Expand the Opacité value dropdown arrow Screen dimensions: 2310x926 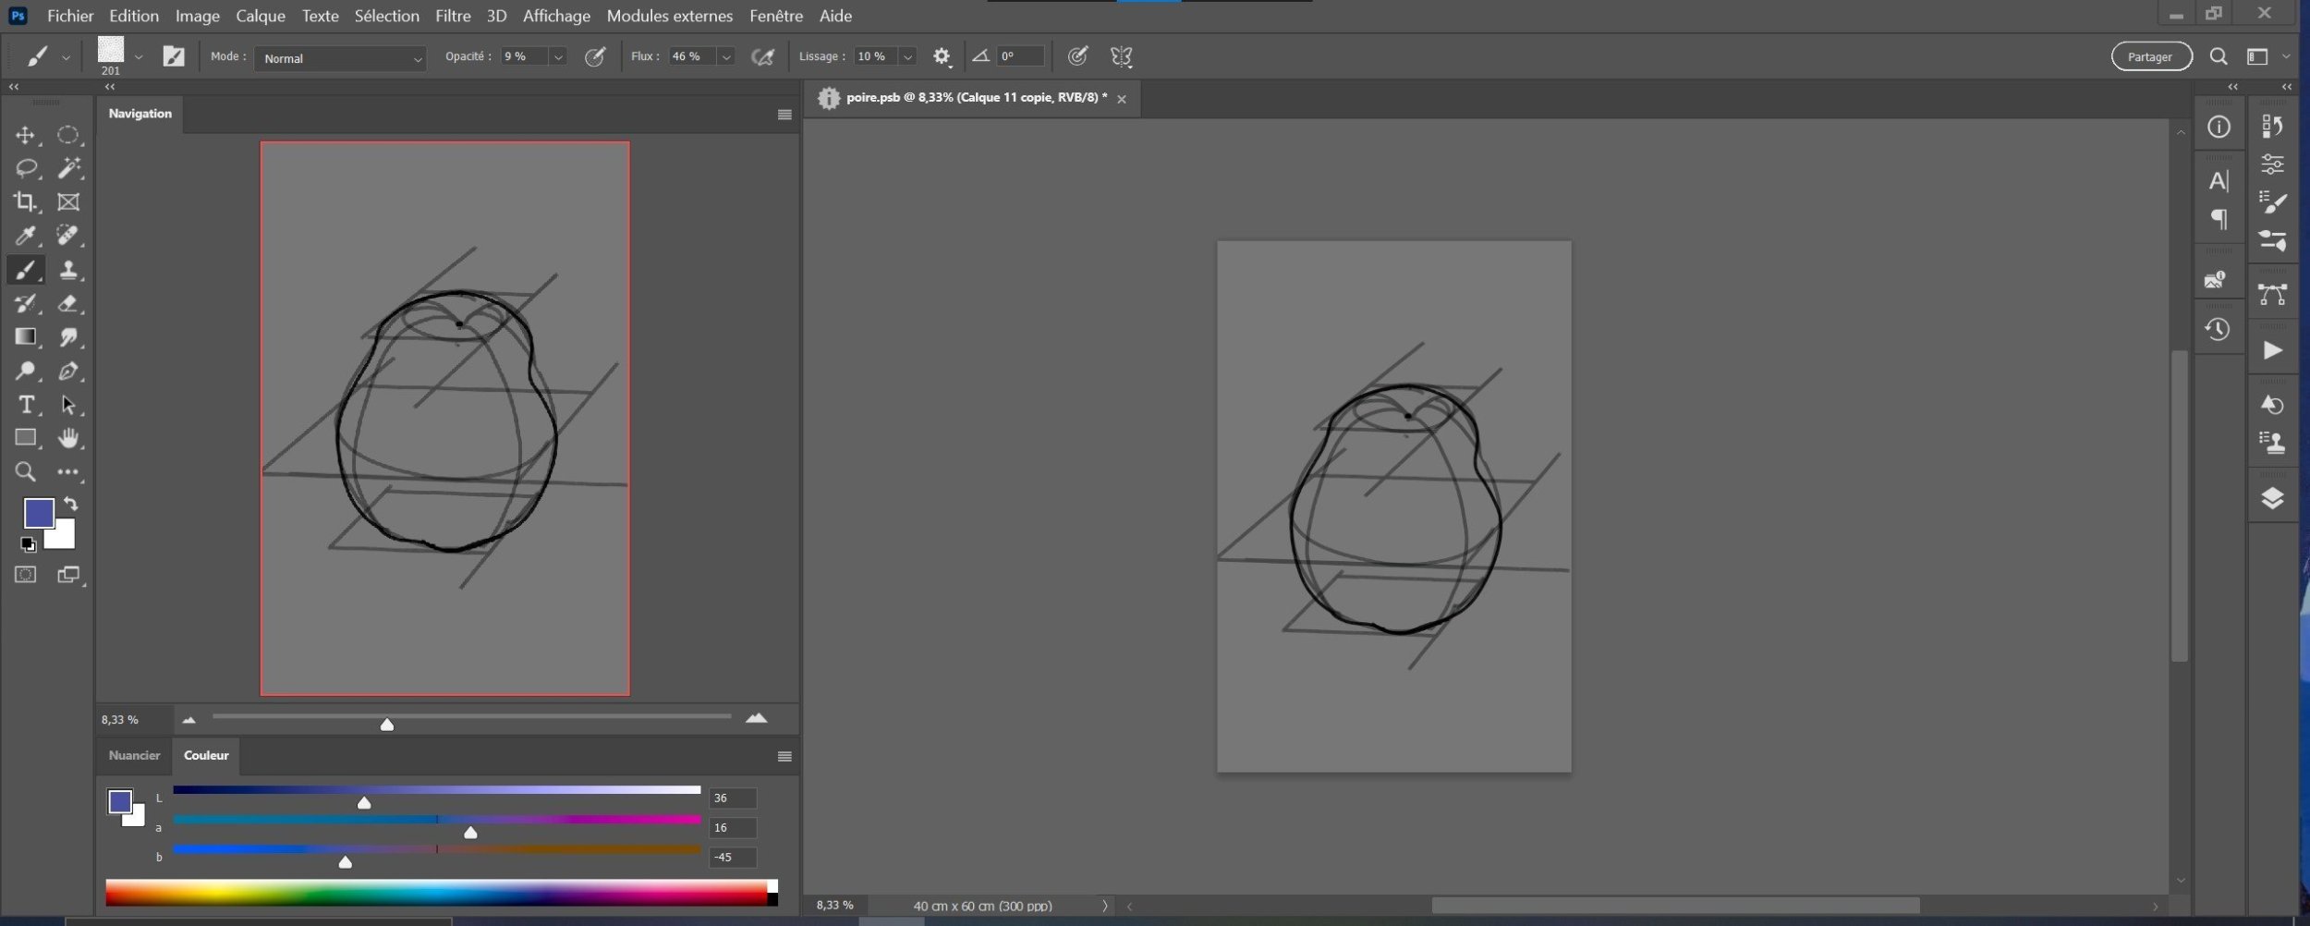click(558, 57)
